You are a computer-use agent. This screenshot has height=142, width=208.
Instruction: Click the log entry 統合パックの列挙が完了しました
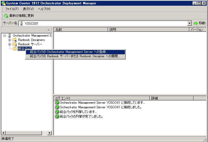tap(81, 116)
